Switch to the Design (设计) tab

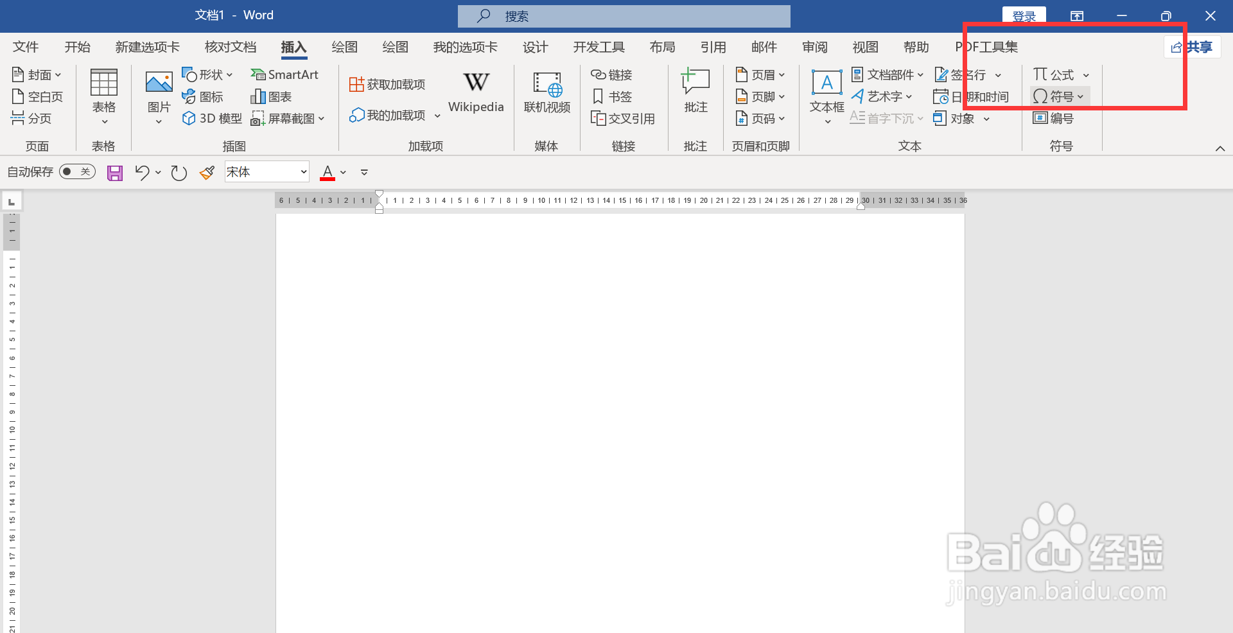pos(536,47)
